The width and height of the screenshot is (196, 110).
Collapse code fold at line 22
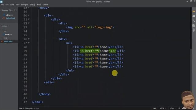[x=29, y=23]
